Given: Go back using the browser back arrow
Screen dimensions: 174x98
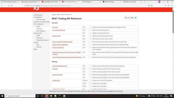Looking at the screenshot, I should click(2, 5).
